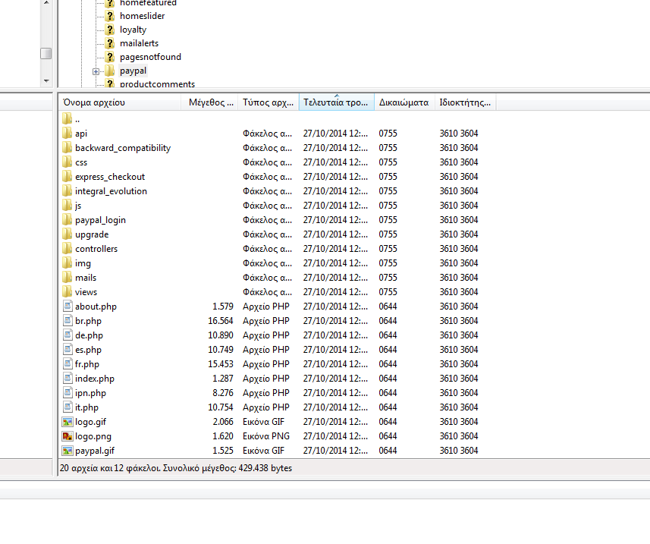Click the integral_evolution folder icon
This screenshot has height=544, width=650.
pyautogui.click(x=68, y=190)
